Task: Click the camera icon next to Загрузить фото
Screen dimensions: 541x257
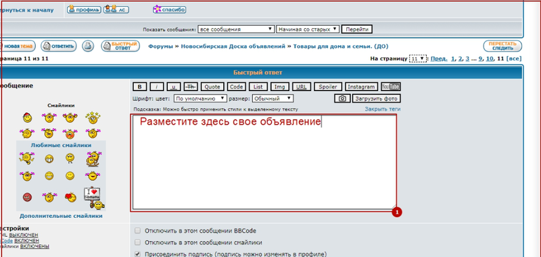Action: [x=342, y=98]
